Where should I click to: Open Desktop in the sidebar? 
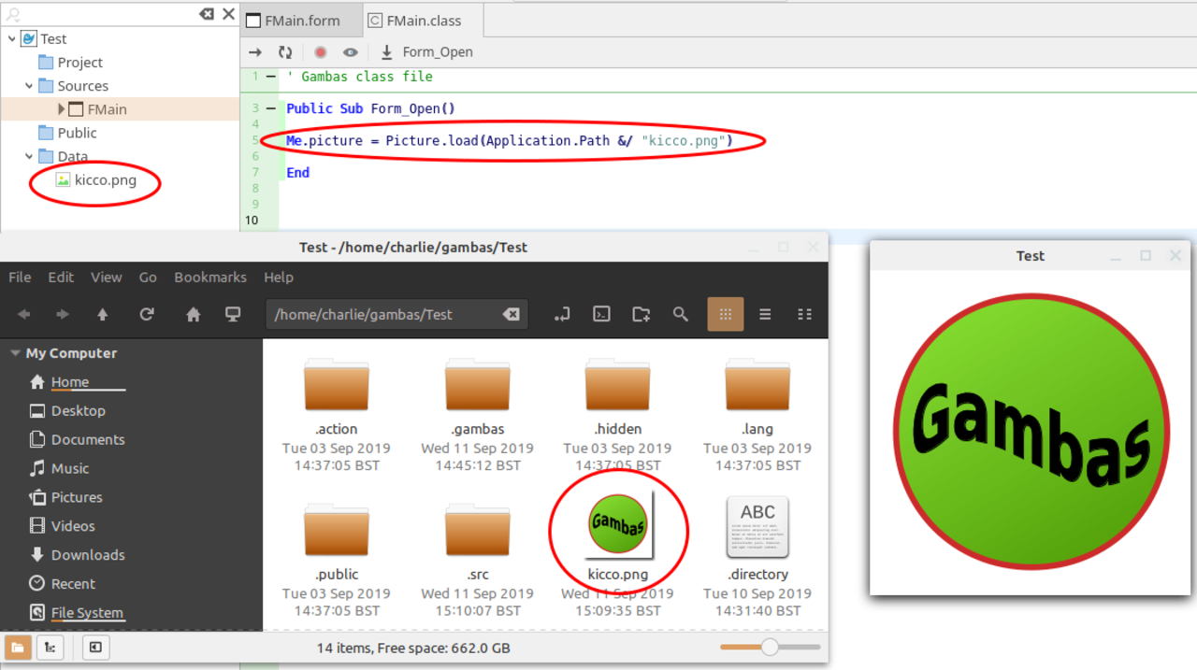[79, 410]
